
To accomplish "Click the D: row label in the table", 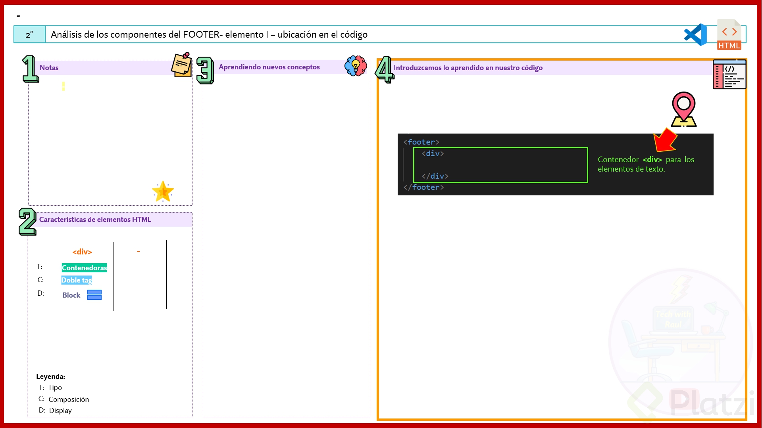I will (x=41, y=293).
